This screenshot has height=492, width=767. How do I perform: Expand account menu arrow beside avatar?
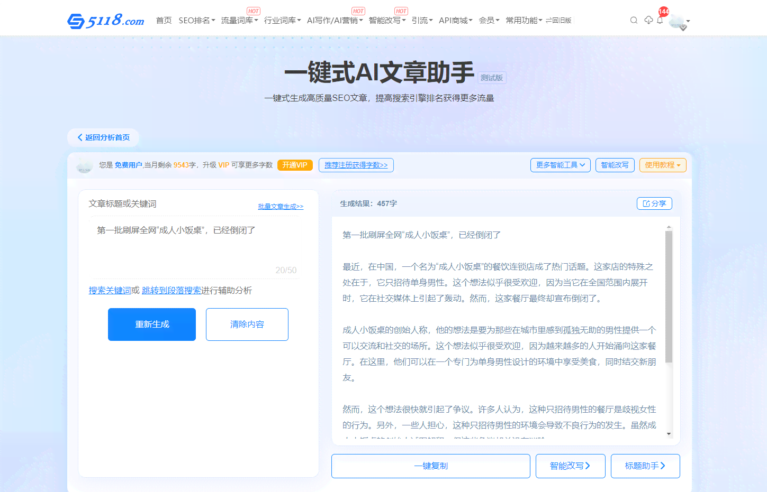688,22
